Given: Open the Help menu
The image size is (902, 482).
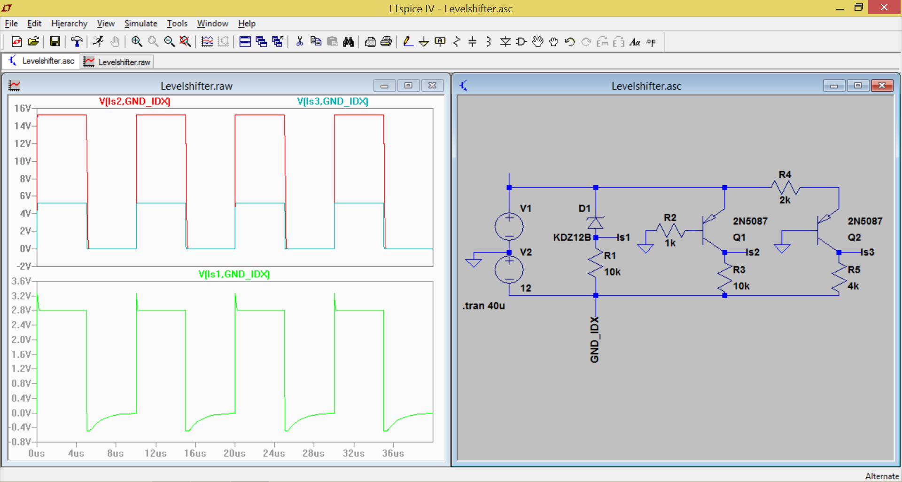Looking at the screenshot, I should pyautogui.click(x=247, y=24).
